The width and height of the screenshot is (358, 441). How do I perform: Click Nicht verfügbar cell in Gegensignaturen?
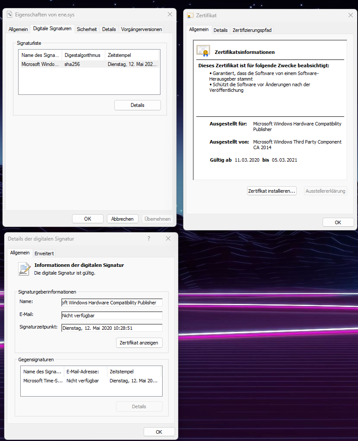(83, 381)
